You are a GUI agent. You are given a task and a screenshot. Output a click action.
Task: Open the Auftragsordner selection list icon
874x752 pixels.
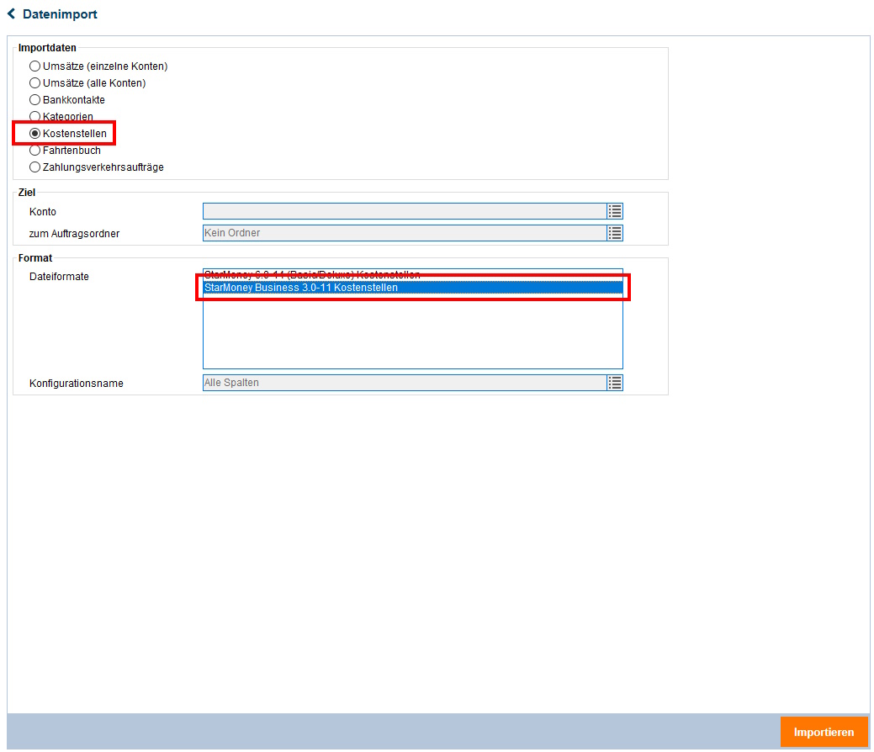click(x=615, y=233)
